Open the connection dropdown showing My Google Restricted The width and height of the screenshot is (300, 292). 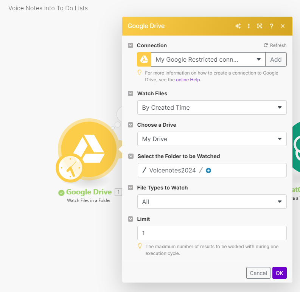[208, 59]
